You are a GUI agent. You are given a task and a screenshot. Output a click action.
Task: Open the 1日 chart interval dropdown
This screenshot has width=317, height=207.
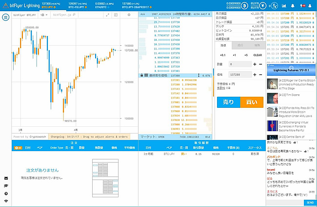point(44,15)
